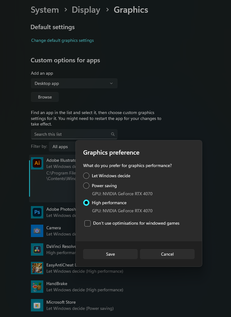Select the Microsoft Store list entry name
The height and width of the screenshot is (317, 231).
(x=61, y=302)
